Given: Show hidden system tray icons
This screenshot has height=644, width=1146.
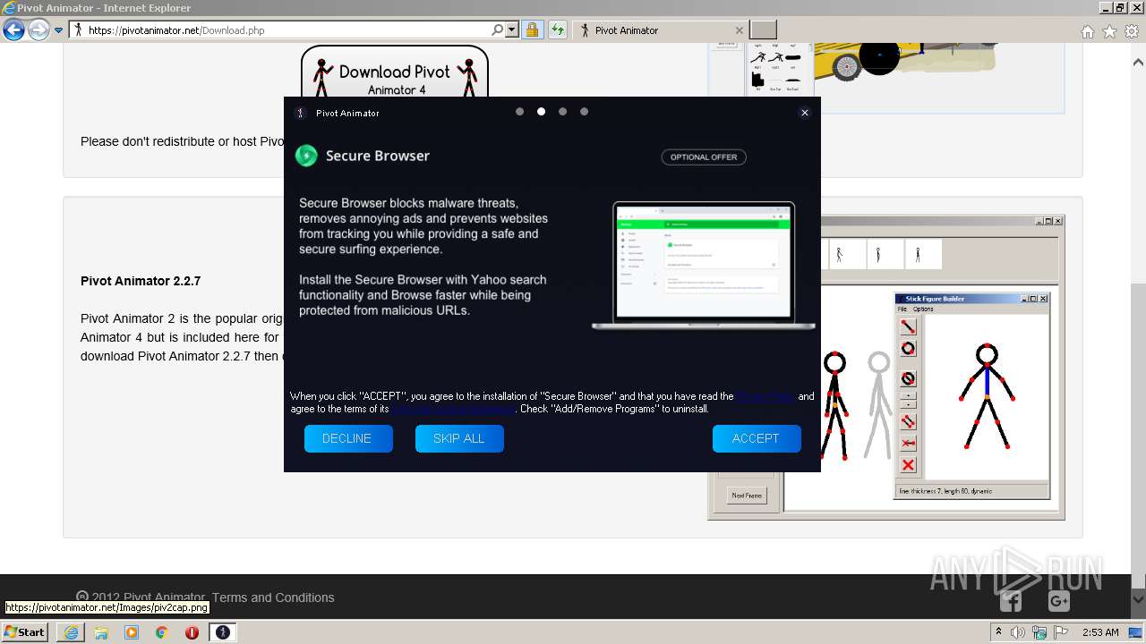Looking at the screenshot, I should click(999, 632).
